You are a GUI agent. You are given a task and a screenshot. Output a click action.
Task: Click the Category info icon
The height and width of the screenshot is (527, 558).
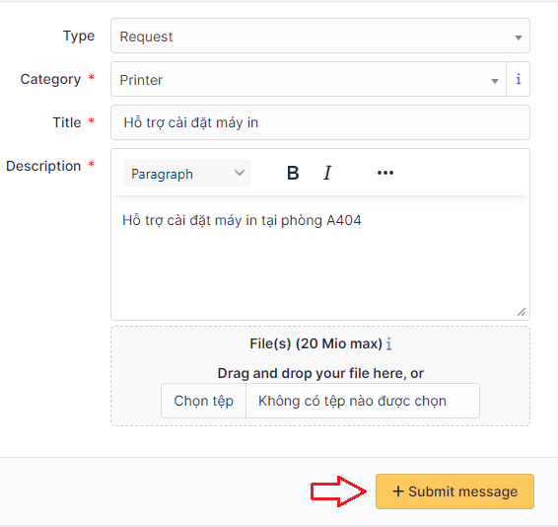coord(519,79)
